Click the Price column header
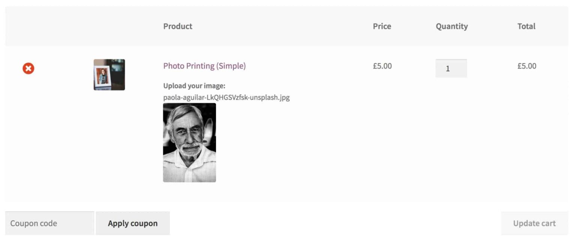 pyautogui.click(x=382, y=26)
